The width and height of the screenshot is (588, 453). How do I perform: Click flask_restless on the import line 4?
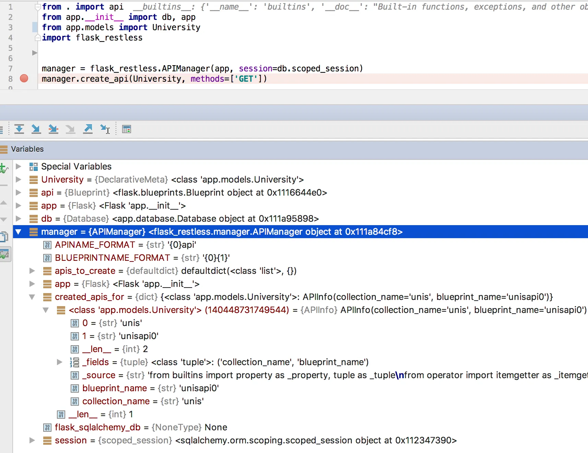(109, 38)
